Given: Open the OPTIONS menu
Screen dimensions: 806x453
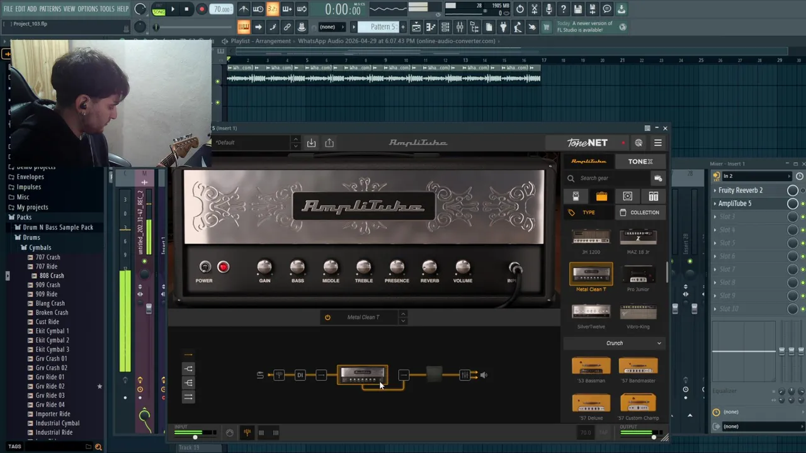Looking at the screenshot, I should click(88, 9).
